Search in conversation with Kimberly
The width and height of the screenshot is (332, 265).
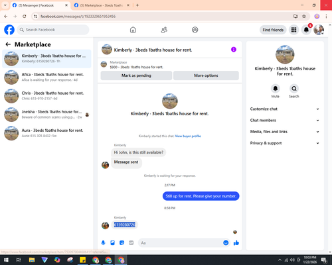294,89
